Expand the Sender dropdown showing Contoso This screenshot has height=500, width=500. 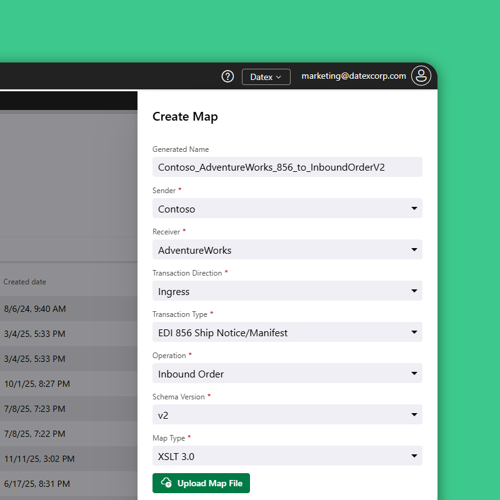[287, 209]
